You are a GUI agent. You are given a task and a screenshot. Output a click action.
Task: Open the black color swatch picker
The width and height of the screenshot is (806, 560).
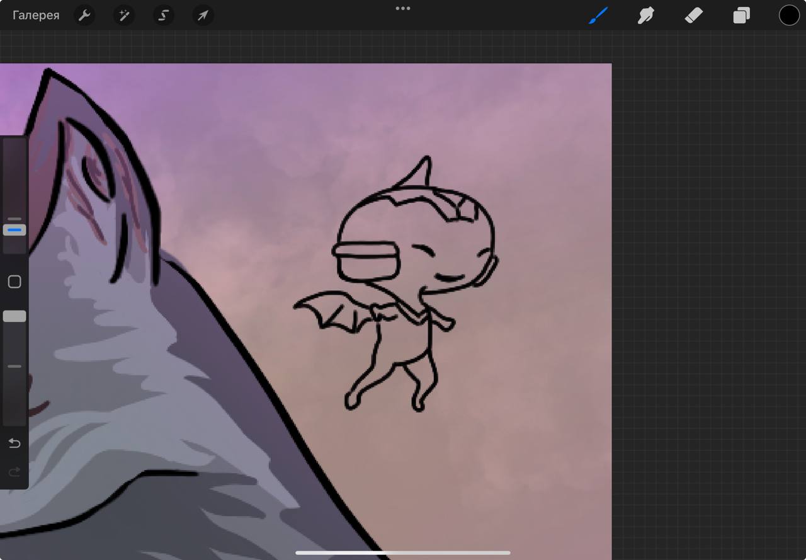click(789, 15)
